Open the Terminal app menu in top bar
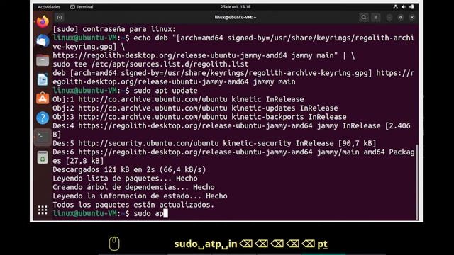The image size is (454, 255). tap(82, 7)
